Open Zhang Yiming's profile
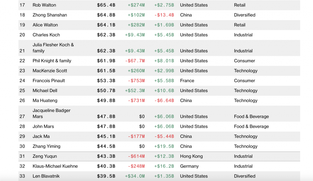The height and width of the screenshot is (181, 313). point(46,146)
